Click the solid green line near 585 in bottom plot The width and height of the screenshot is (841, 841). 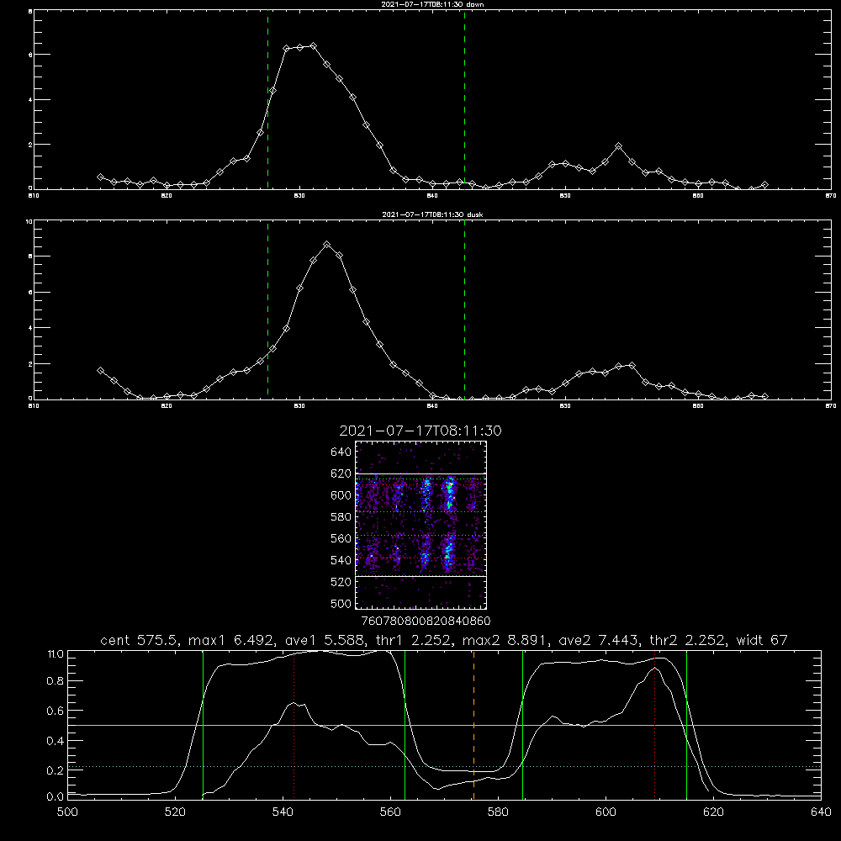click(522, 725)
